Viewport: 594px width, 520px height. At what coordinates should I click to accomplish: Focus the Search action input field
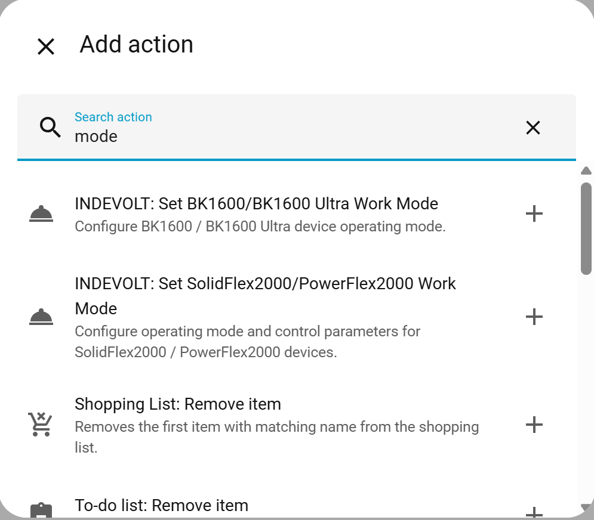click(x=287, y=136)
